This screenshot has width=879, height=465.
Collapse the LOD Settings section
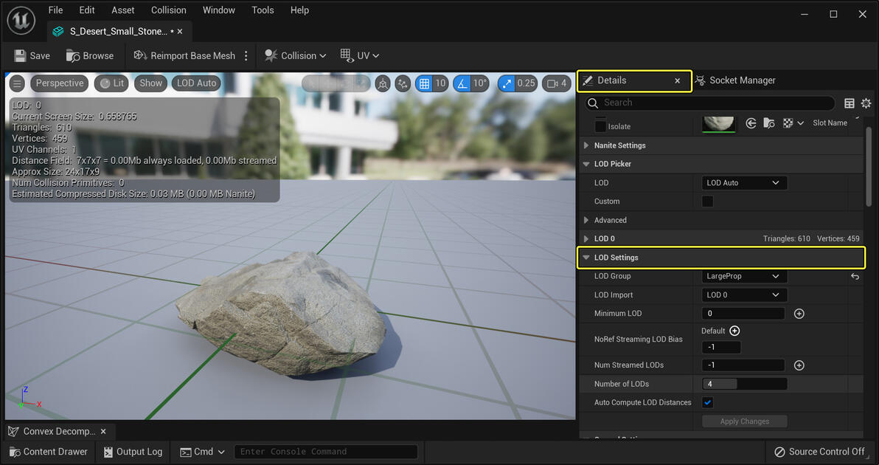(587, 258)
